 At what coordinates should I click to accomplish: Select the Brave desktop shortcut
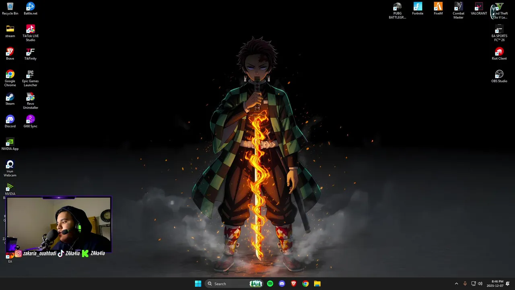(x=10, y=54)
